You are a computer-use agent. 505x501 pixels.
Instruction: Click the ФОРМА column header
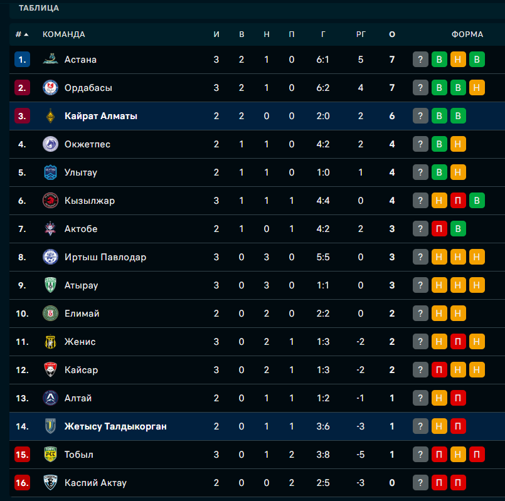click(x=467, y=34)
